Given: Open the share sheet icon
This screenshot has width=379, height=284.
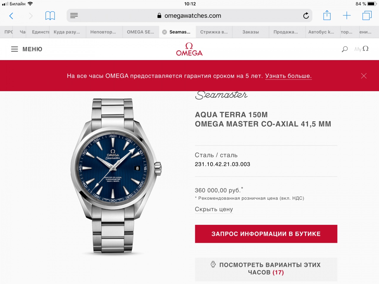Looking at the screenshot, I should 327,15.
